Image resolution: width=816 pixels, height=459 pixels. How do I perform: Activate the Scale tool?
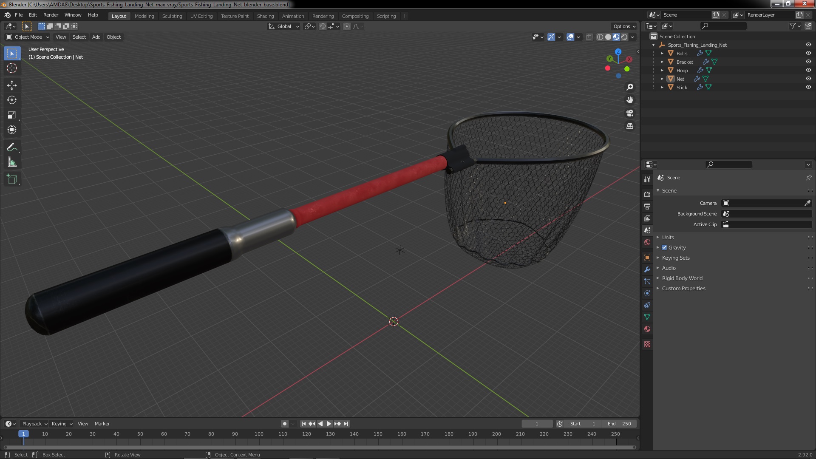point(12,115)
